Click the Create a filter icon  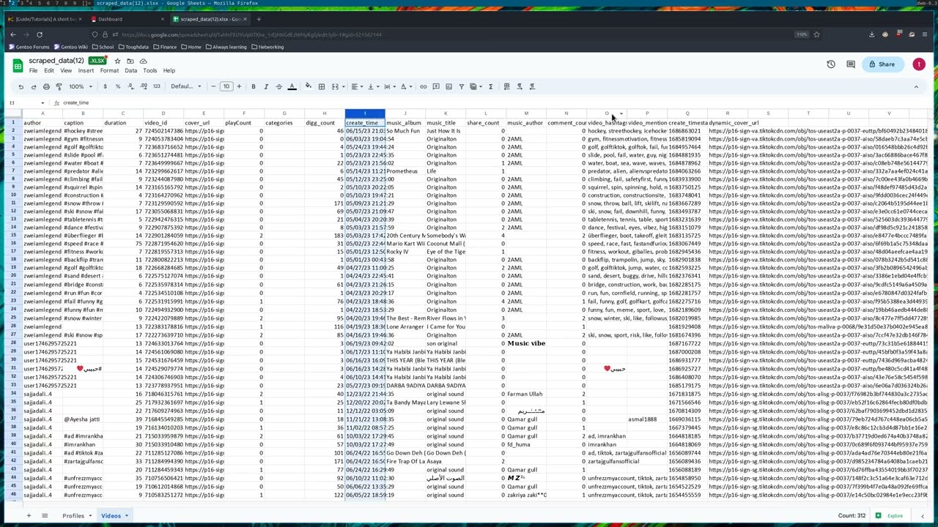pyautogui.click(x=461, y=86)
